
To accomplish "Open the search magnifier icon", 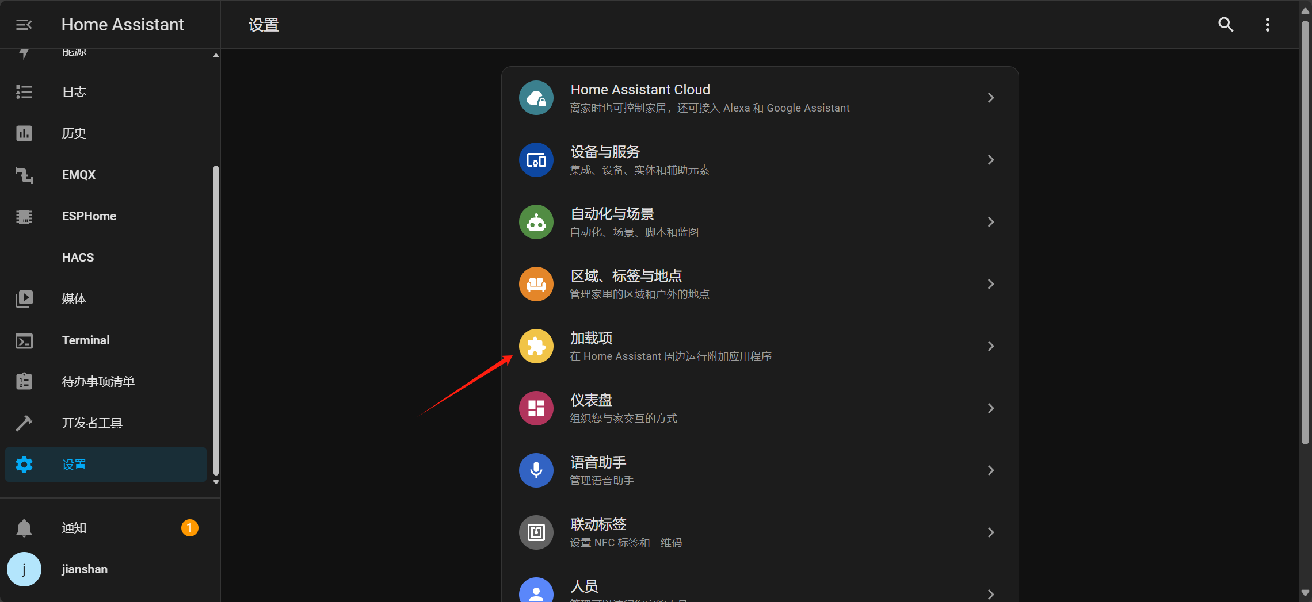I will pyautogui.click(x=1226, y=25).
